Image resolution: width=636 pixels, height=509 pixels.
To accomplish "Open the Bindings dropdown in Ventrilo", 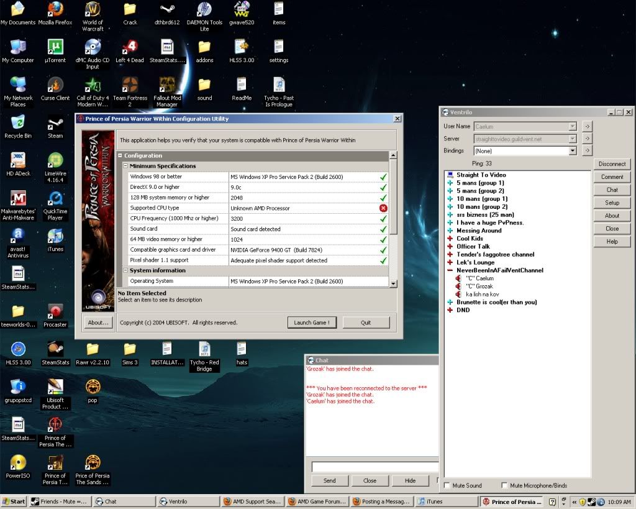I will [x=573, y=151].
